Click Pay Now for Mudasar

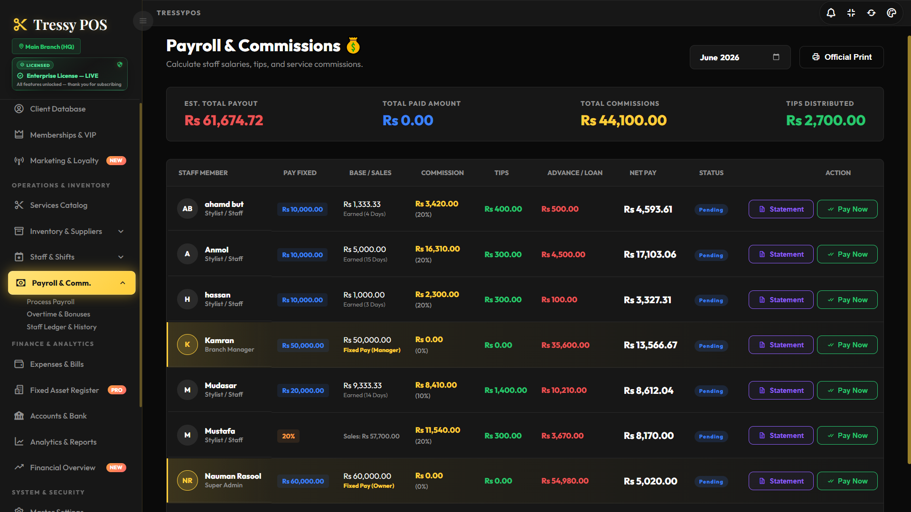tap(847, 391)
